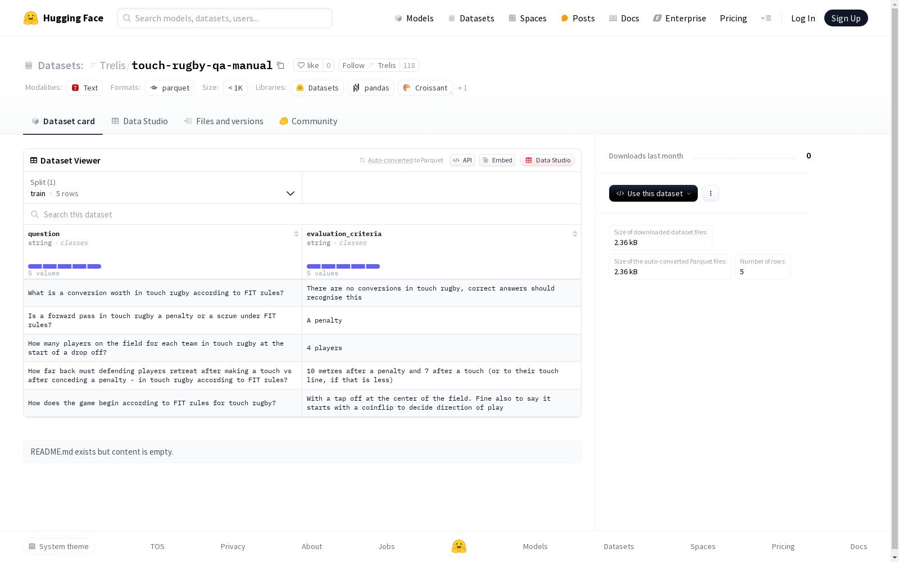Image resolution: width=899 pixels, height=562 pixels.
Task: Copy dataset name with the copy icon
Action: pyautogui.click(x=280, y=65)
